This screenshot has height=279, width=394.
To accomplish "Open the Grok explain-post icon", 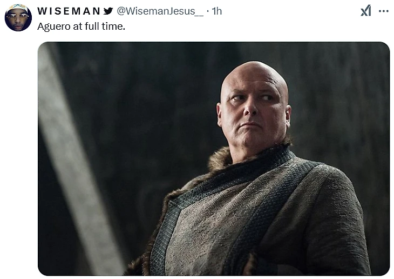I will point(365,11).
